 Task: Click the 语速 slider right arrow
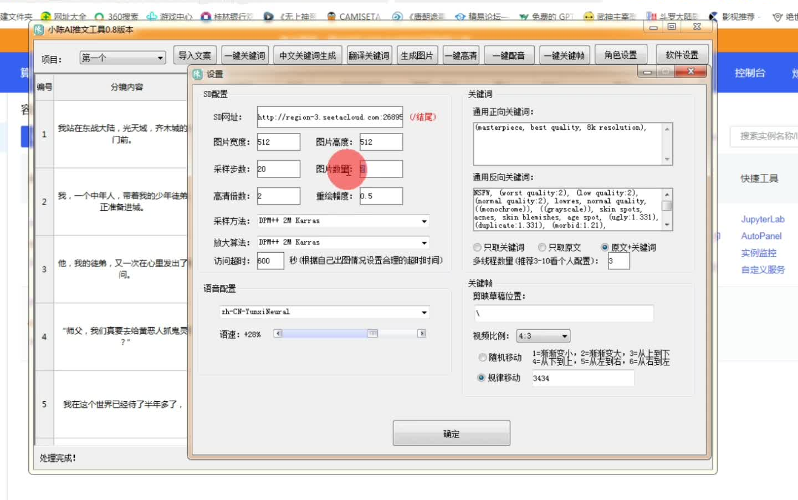[x=422, y=333]
